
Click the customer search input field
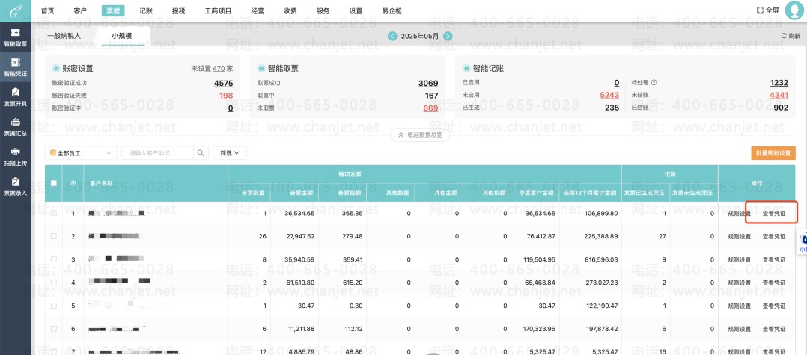157,153
